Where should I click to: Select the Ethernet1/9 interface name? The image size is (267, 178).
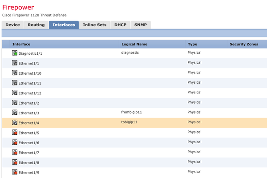coord(29,173)
